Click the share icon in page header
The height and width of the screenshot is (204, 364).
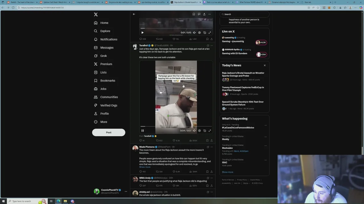pos(204,14)
